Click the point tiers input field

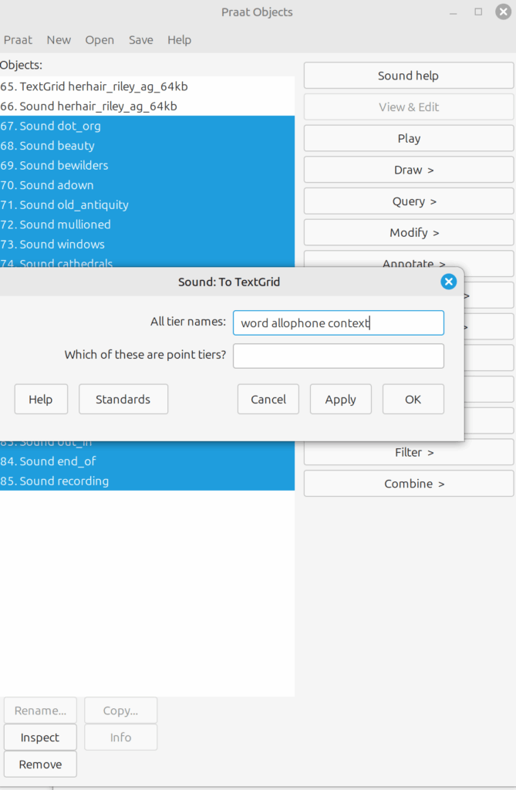click(338, 356)
